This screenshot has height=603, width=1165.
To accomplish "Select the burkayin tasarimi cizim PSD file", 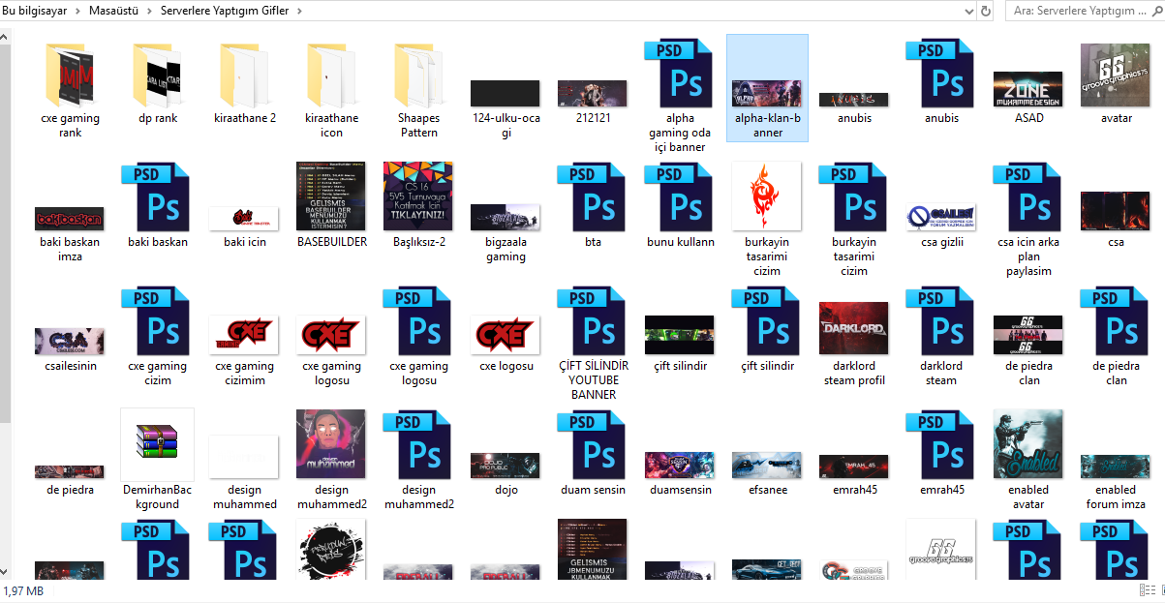I will (x=854, y=197).
